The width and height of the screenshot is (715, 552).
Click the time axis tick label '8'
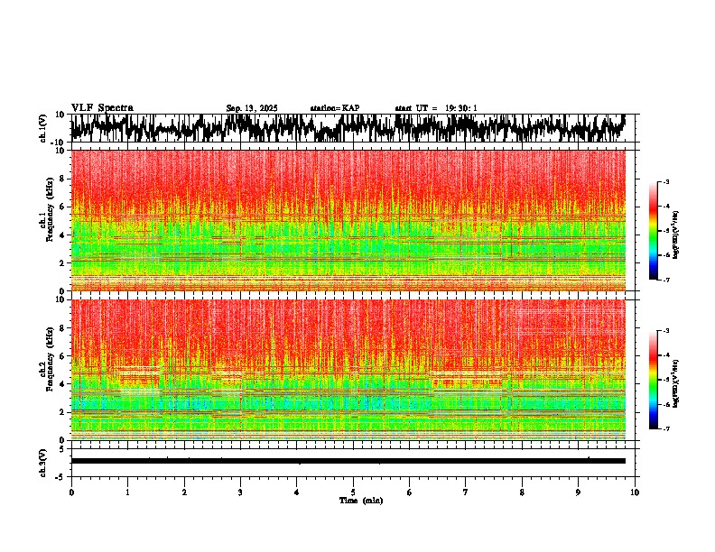coord(522,492)
